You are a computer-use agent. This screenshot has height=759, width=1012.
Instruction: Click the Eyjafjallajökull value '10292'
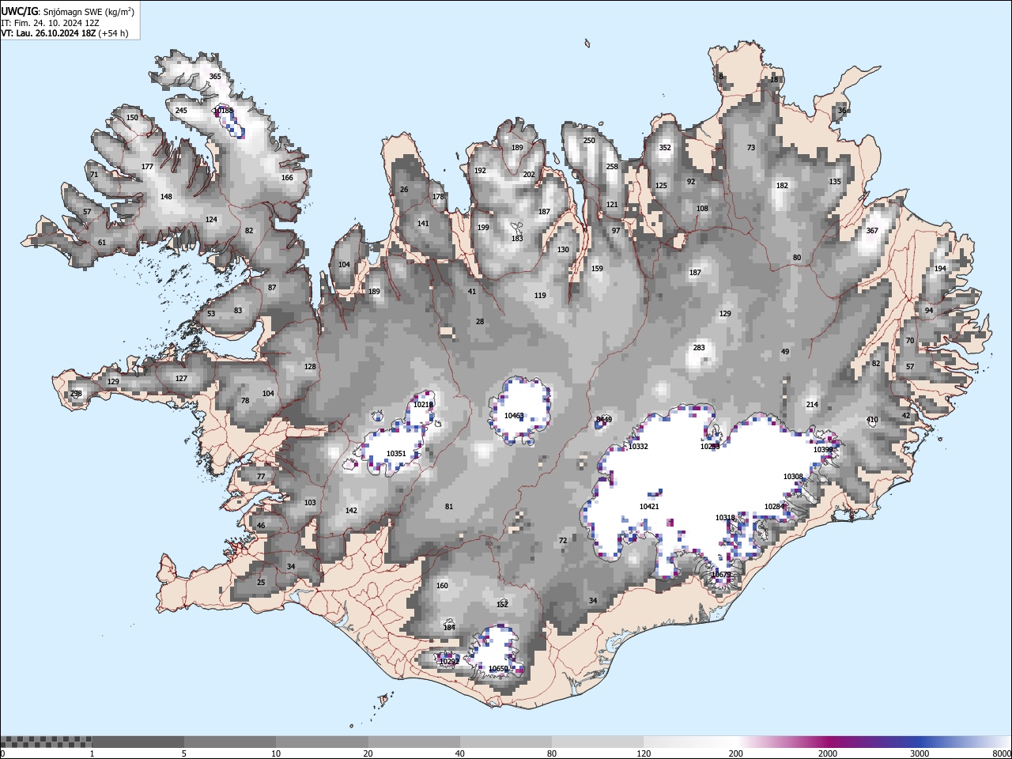coord(449,662)
